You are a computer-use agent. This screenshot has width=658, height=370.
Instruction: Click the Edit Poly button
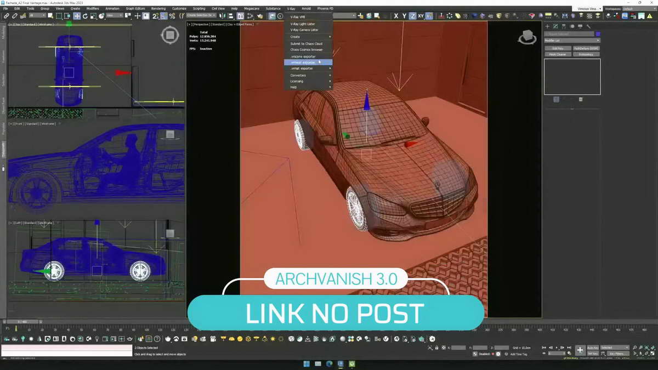click(558, 48)
